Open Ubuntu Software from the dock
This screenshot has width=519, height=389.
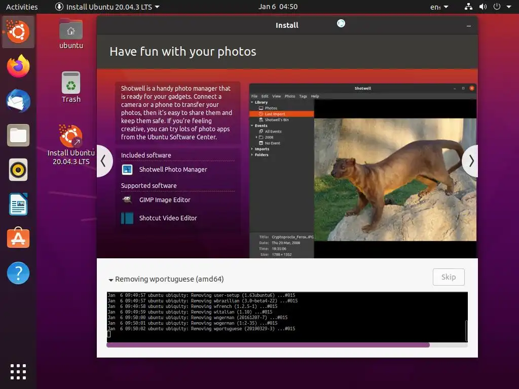18,238
